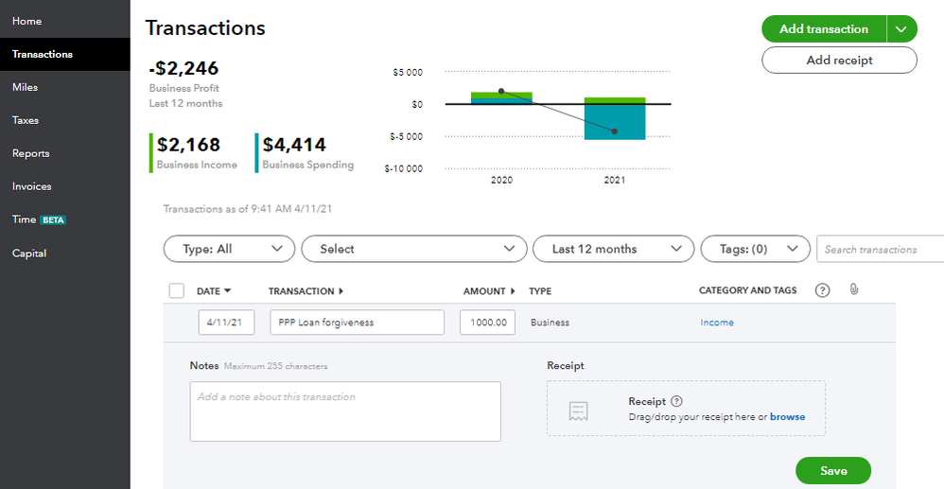Image resolution: width=944 pixels, height=489 pixels.
Task: Sort by the DATE column arrow
Action: [227, 291]
